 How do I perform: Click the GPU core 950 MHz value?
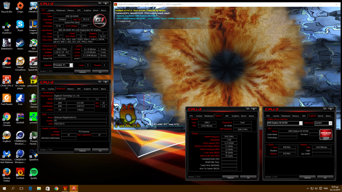point(287,147)
